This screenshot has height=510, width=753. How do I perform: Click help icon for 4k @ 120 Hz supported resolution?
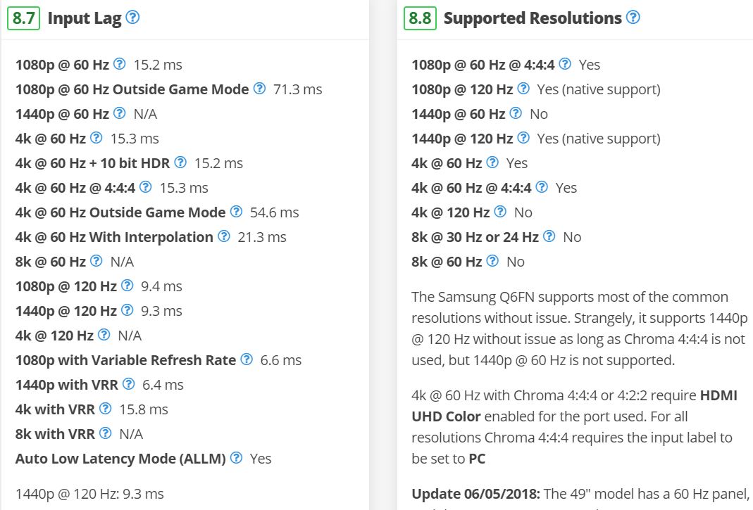(500, 212)
